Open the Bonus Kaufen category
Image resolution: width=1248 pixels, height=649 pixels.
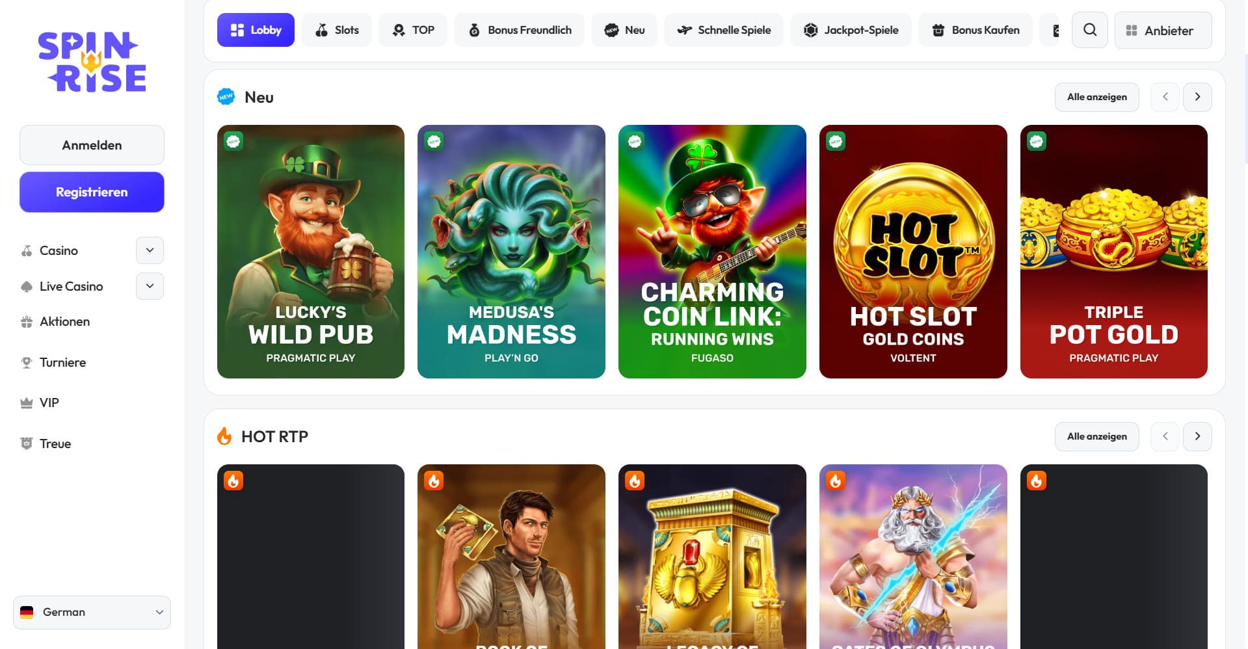(x=975, y=30)
